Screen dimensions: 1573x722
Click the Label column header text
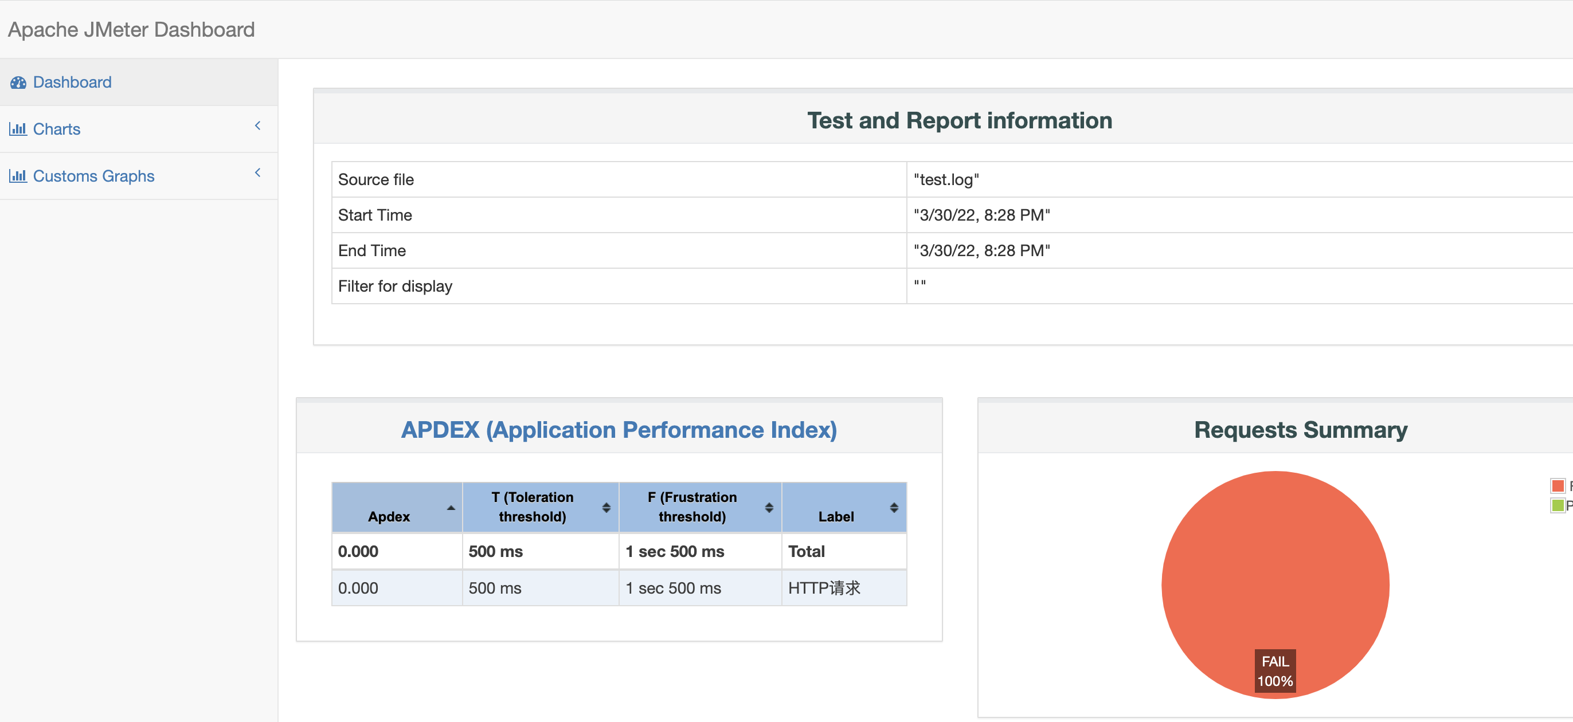[x=836, y=517]
